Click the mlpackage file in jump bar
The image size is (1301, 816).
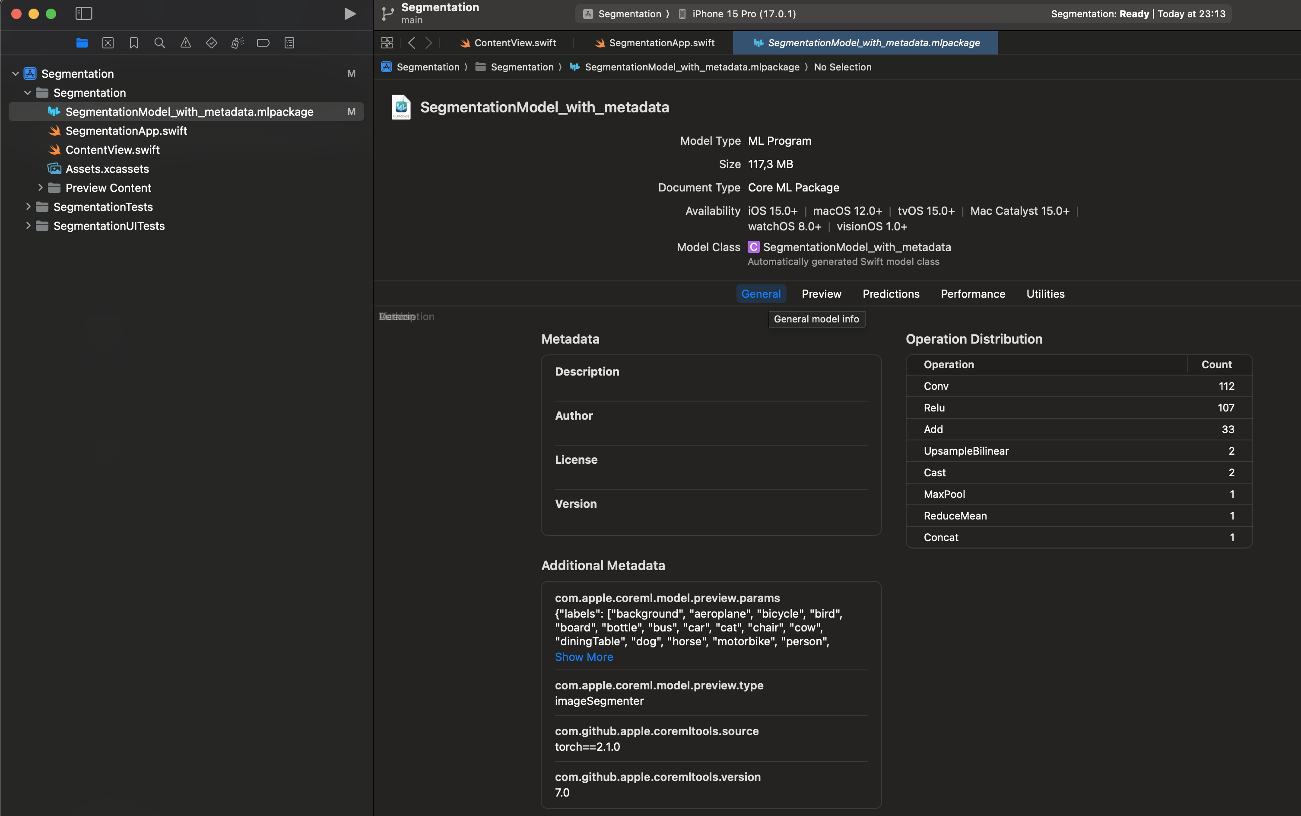685,67
